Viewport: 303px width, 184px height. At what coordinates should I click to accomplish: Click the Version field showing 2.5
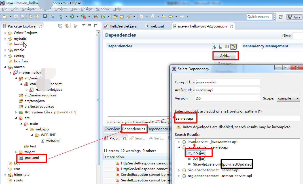[227, 98]
